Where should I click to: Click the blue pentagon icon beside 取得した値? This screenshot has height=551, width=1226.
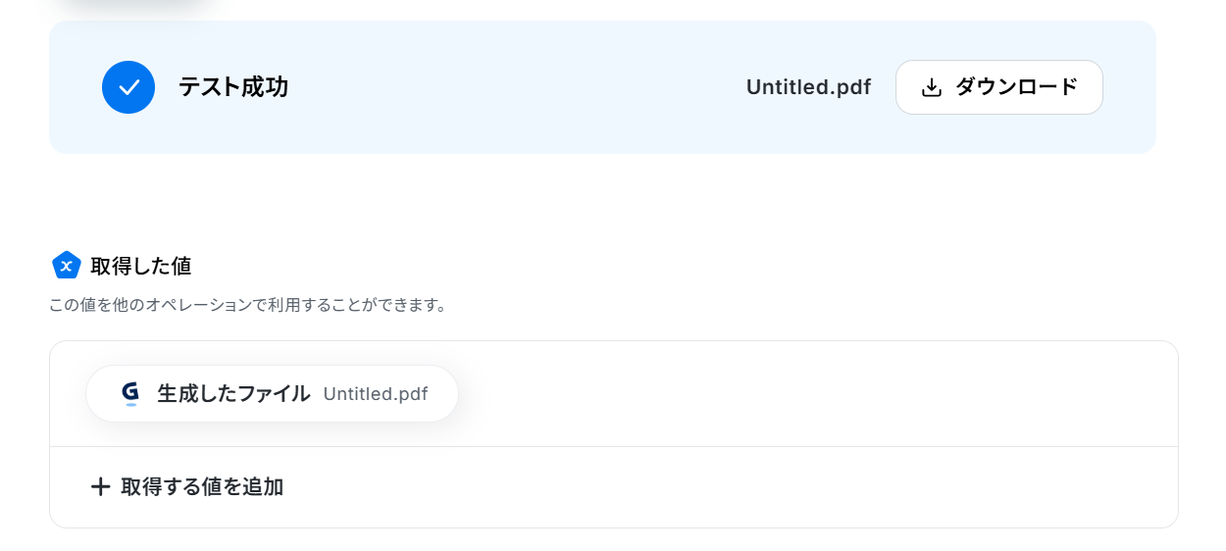coord(66,266)
